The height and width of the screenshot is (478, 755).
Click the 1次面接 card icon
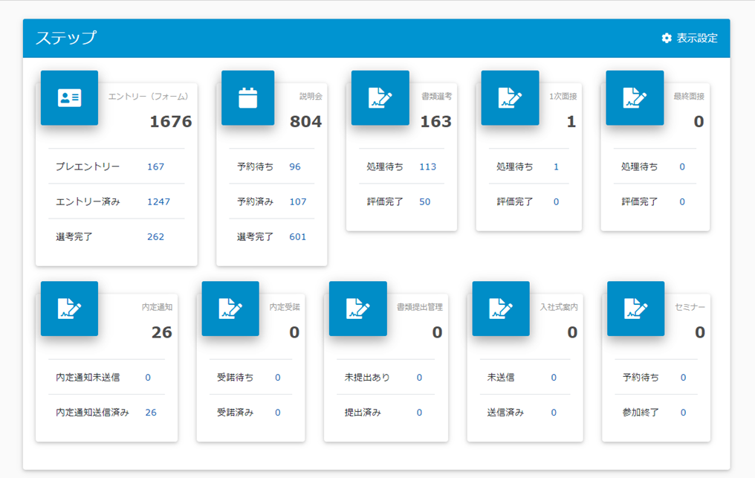[x=510, y=98]
